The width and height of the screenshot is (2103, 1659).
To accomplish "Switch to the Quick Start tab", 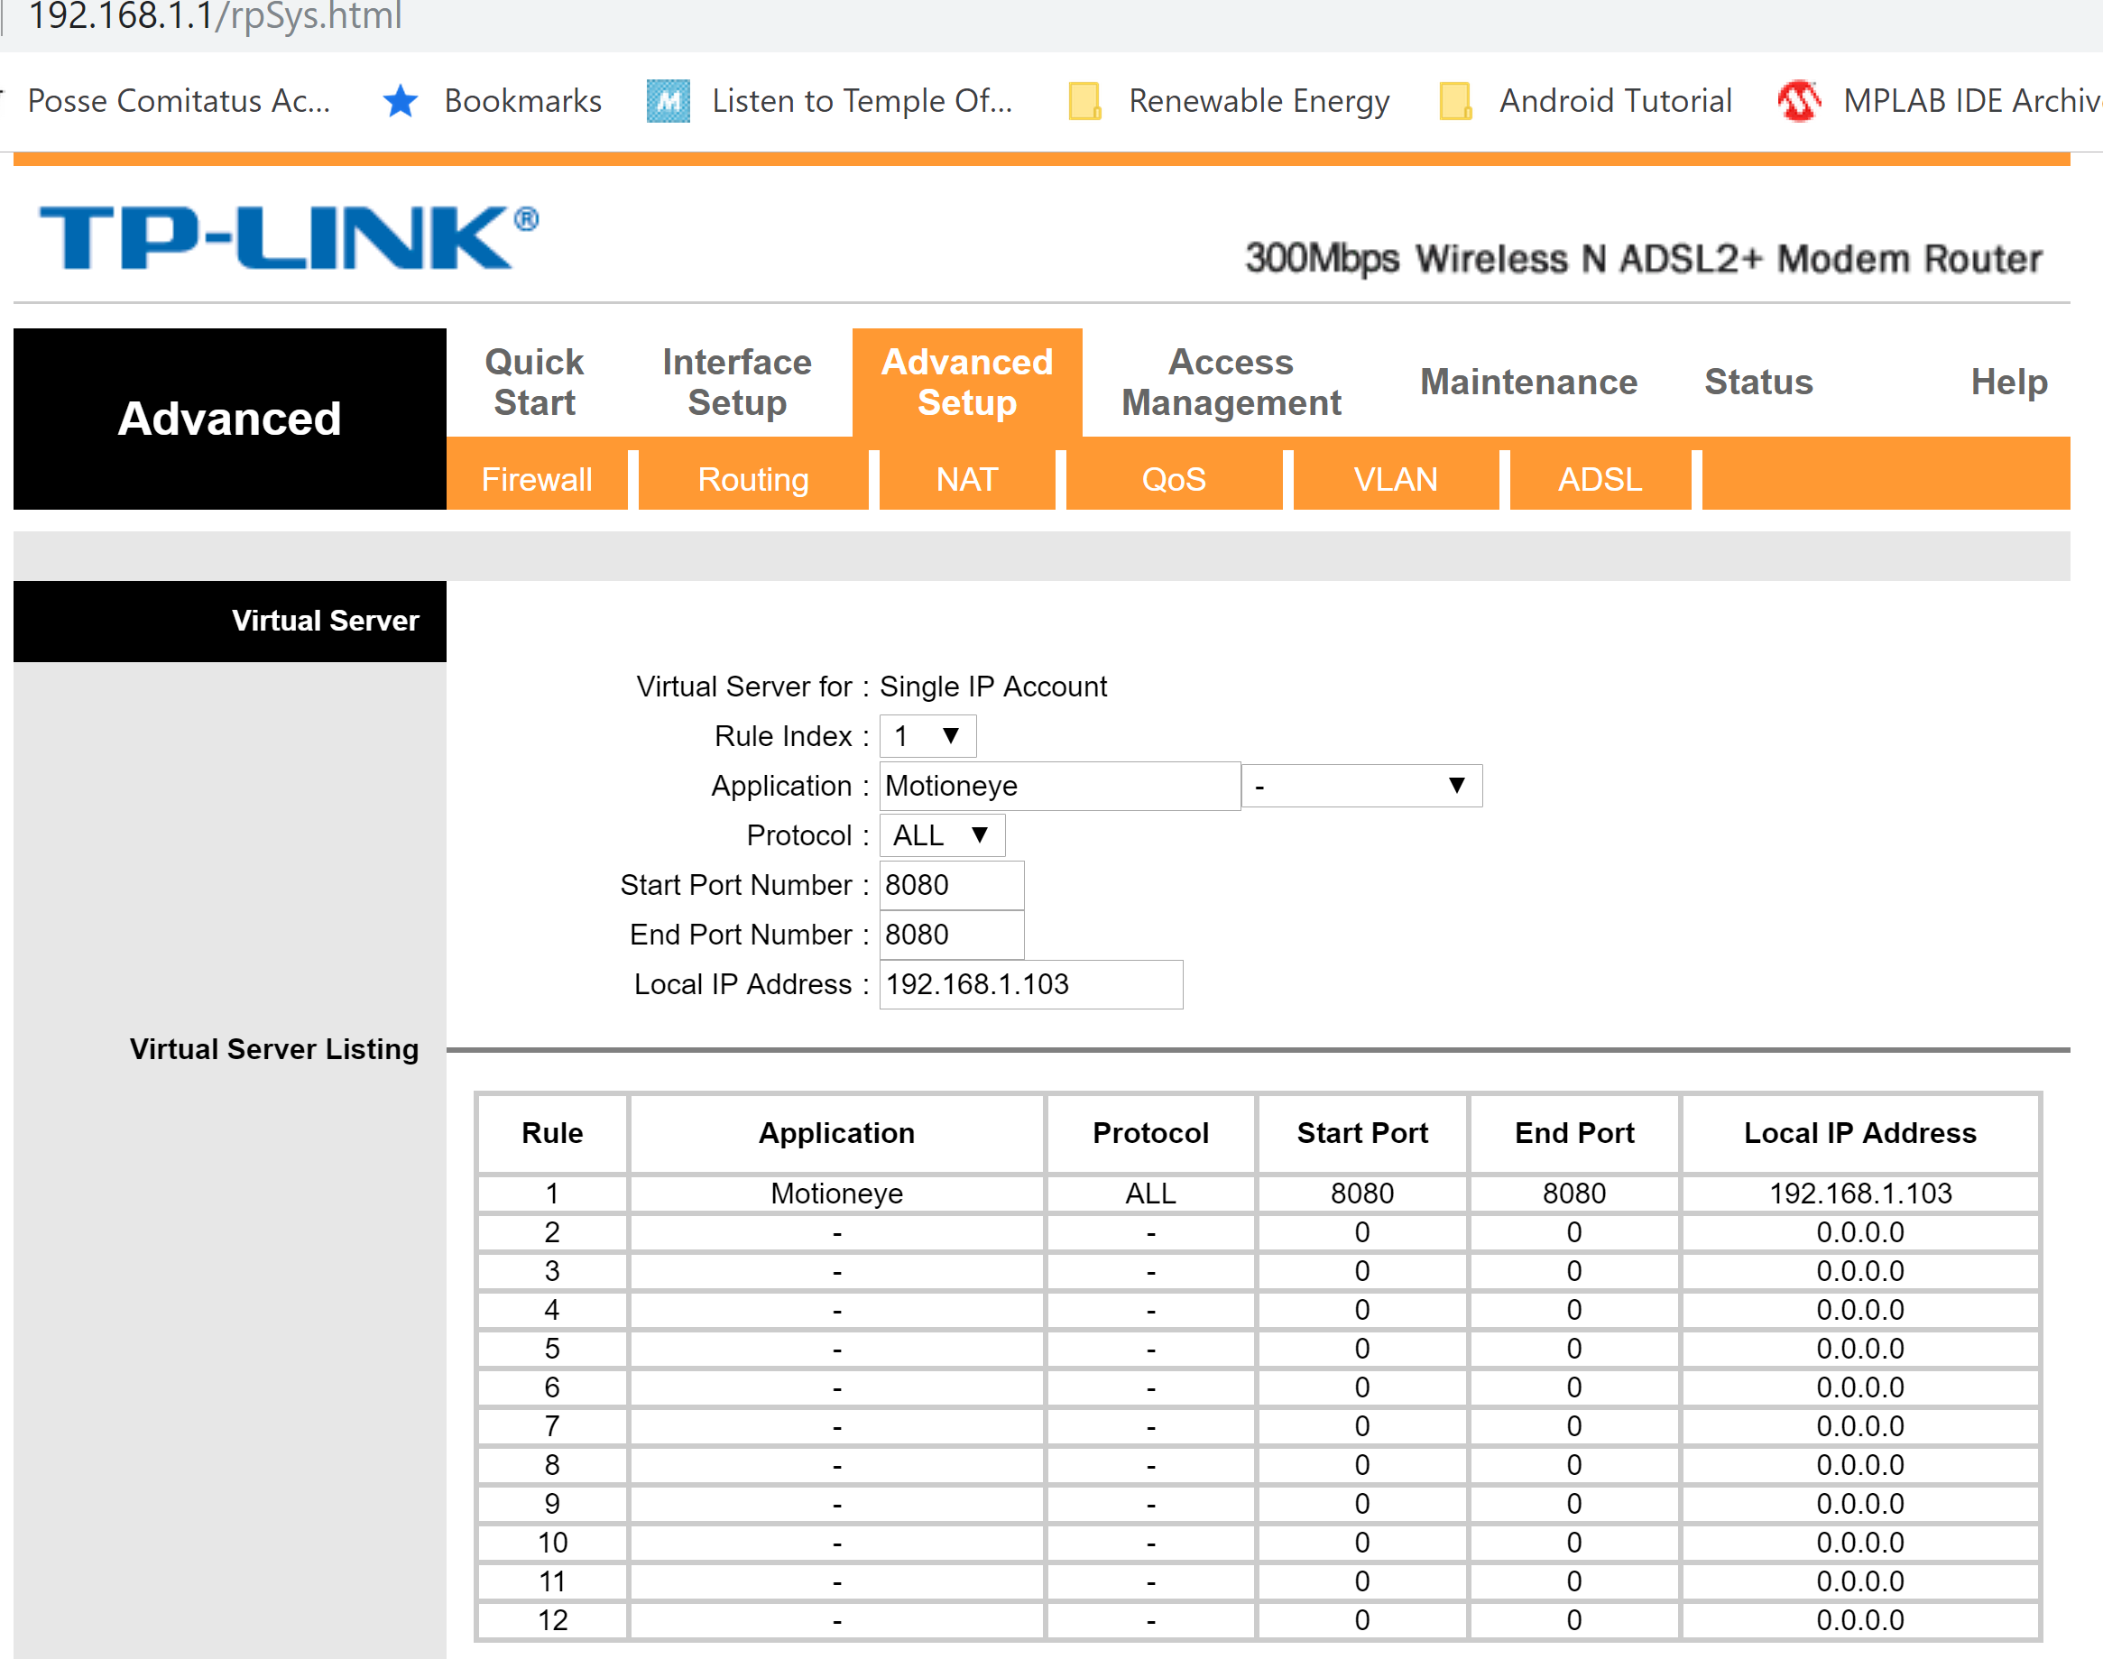I will point(534,382).
